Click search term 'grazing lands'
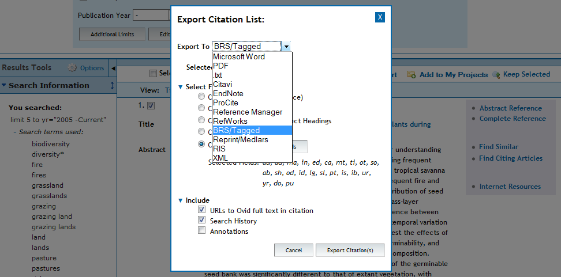This screenshot has width=561, height=277. click(x=54, y=227)
